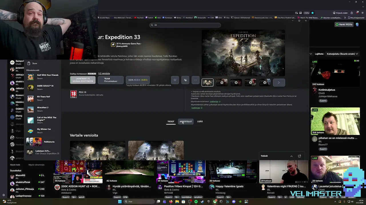Click the Windows Start button

point(120,202)
